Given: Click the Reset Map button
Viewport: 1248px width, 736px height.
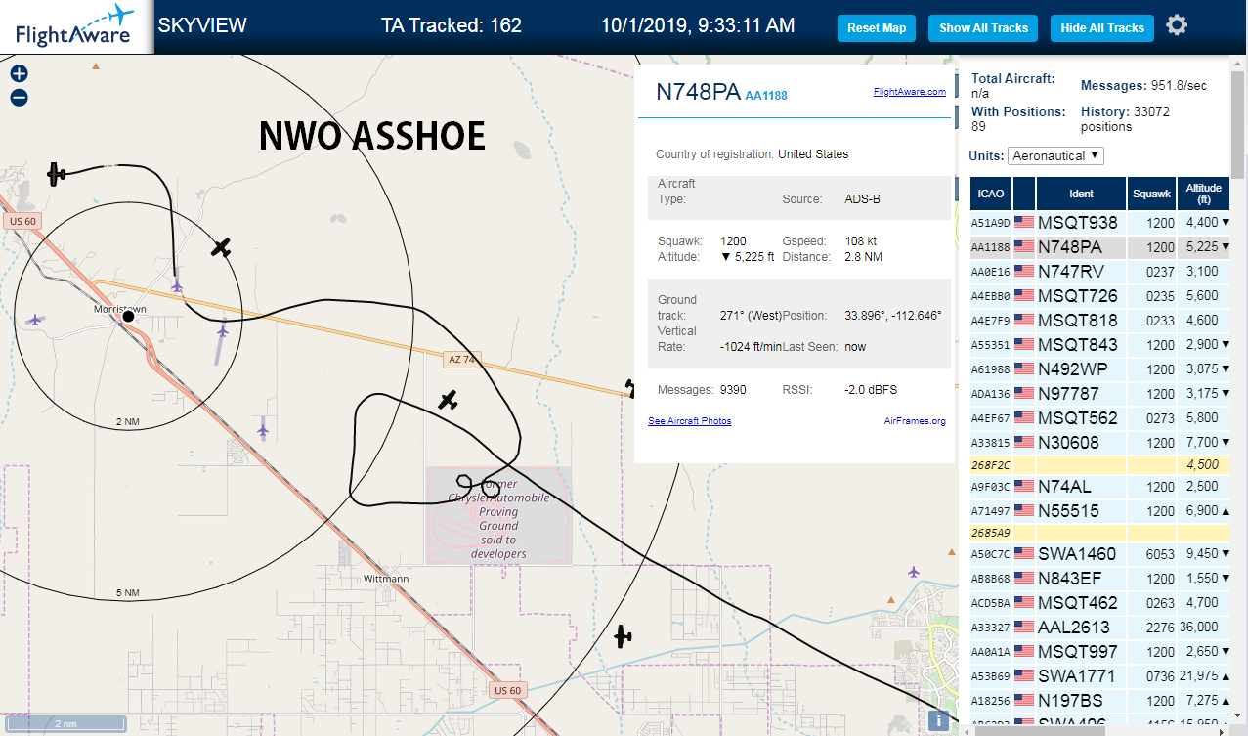Looking at the screenshot, I should [877, 28].
